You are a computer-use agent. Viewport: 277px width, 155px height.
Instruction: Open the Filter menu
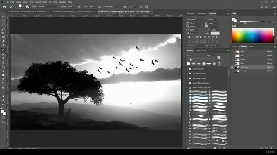click(x=45, y=2)
